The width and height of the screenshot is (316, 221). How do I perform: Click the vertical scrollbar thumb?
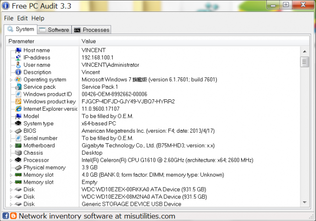pos(305,62)
